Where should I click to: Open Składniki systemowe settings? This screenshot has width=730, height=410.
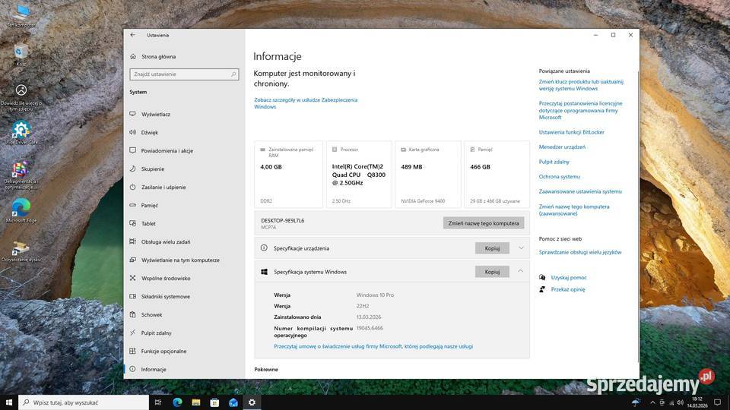(165, 296)
